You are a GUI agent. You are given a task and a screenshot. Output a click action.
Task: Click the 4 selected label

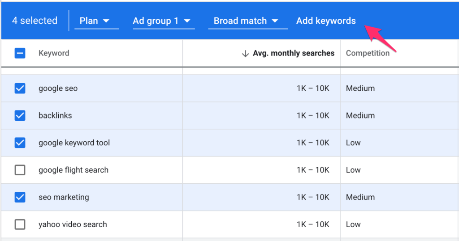[35, 21]
